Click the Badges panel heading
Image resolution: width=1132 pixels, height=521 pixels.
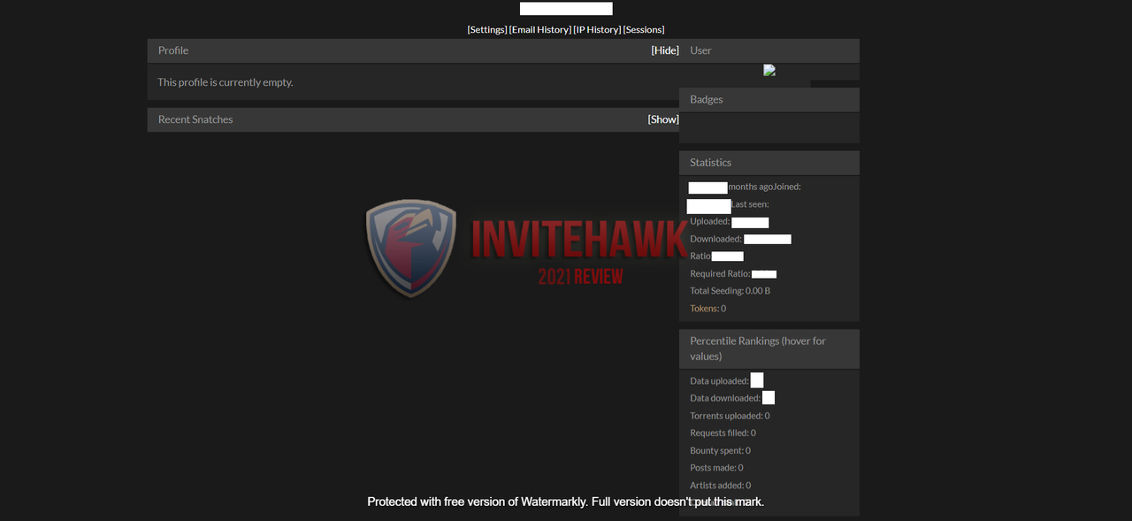pyautogui.click(x=769, y=99)
